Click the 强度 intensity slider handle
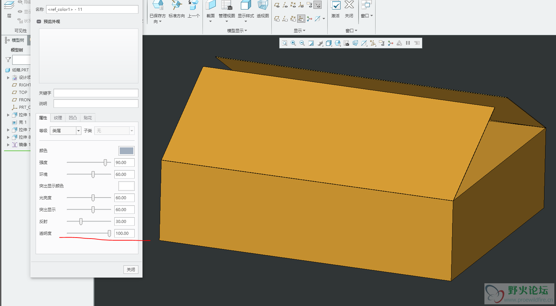 pyautogui.click(x=105, y=163)
